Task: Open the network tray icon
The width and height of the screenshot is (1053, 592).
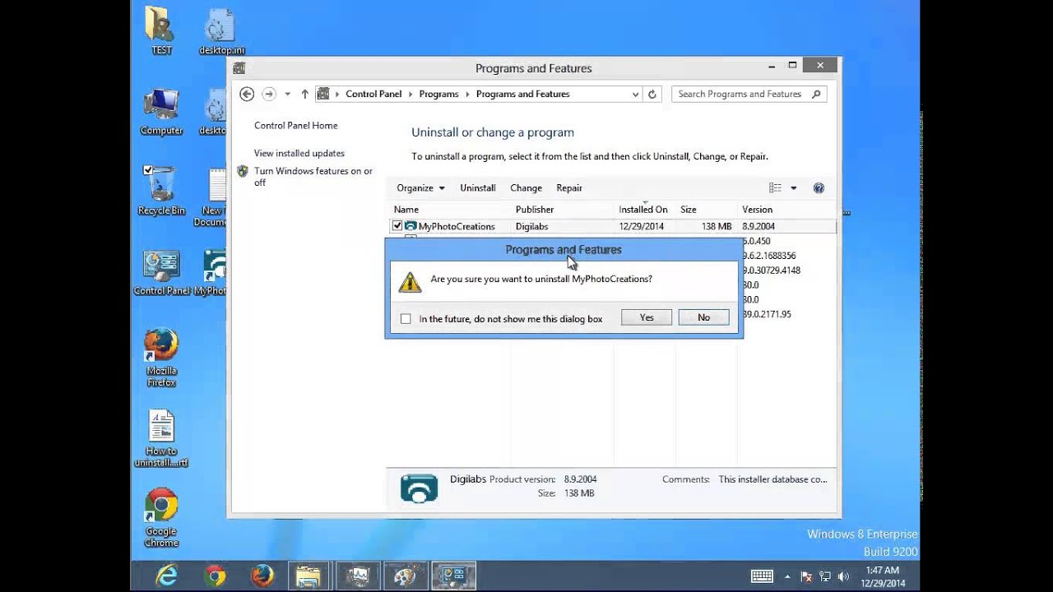Action: (825, 576)
